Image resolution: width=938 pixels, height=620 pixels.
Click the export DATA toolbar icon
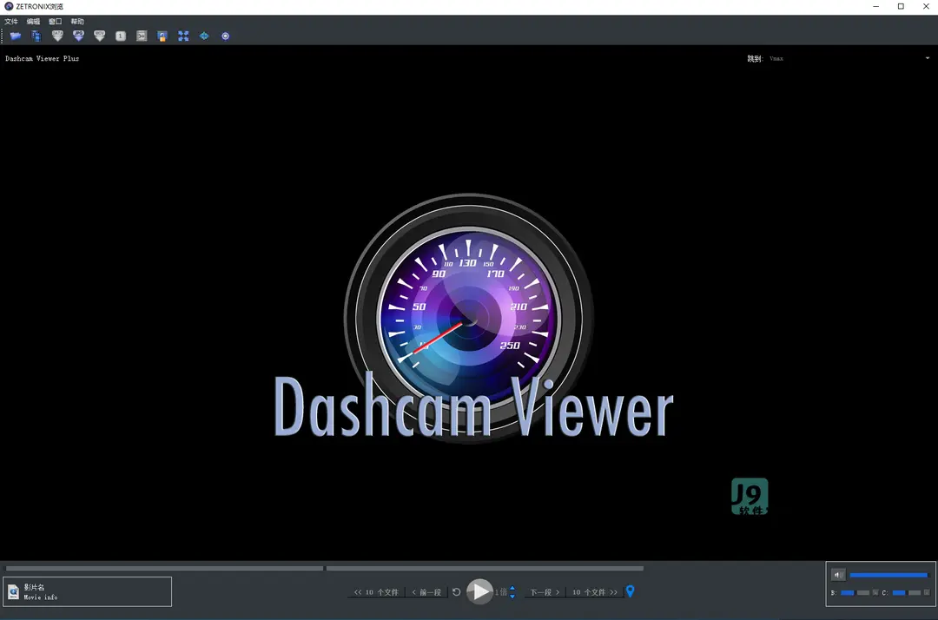pyautogui.click(x=57, y=36)
